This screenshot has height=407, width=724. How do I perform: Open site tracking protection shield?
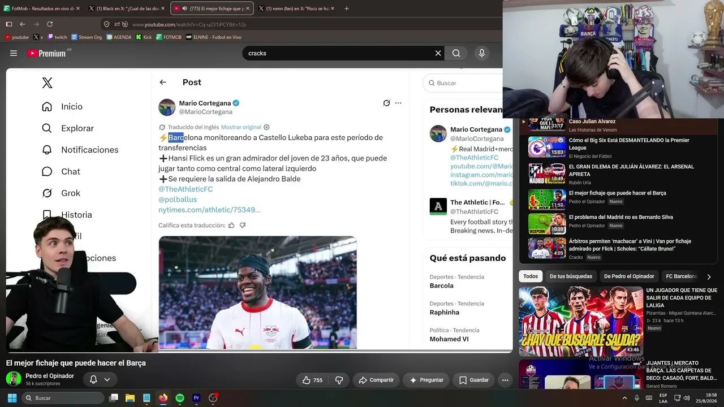[x=106, y=24]
